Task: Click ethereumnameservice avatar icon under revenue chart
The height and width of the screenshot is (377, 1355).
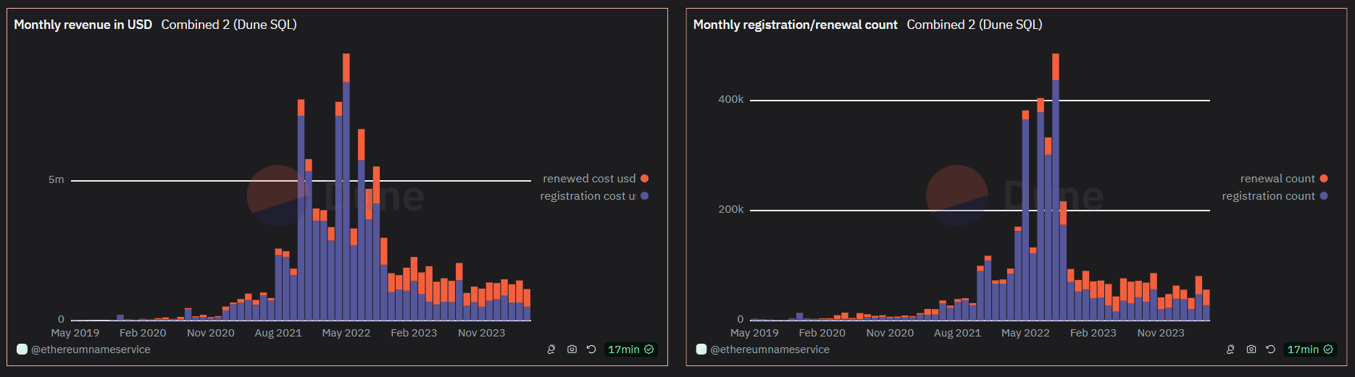Action: pyautogui.click(x=22, y=350)
